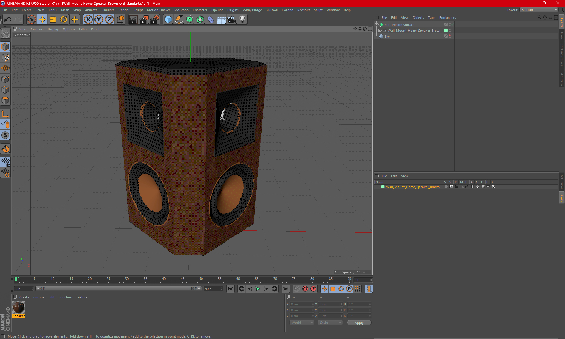
Task: Open the spline Pen tool
Action: pos(179,20)
